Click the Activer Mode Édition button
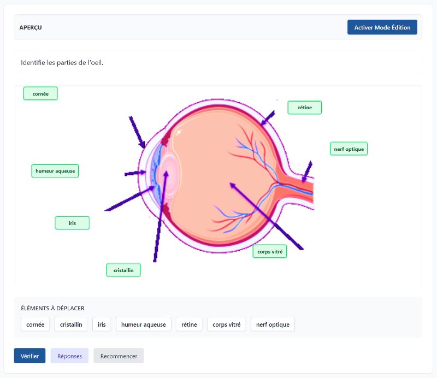The image size is (437, 378). (x=382, y=27)
